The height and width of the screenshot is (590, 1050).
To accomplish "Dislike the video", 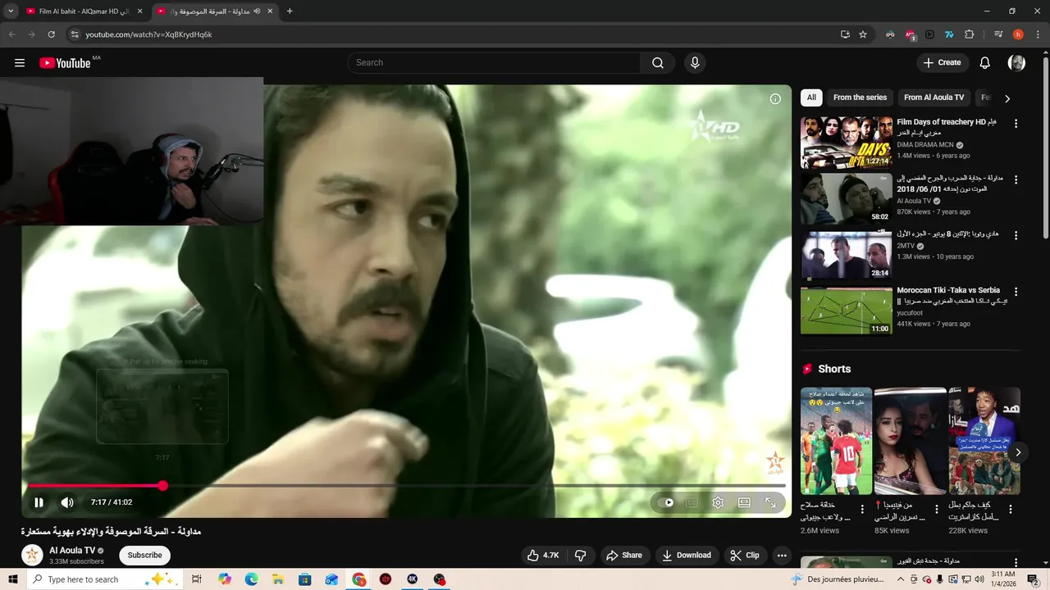I will (x=581, y=556).
